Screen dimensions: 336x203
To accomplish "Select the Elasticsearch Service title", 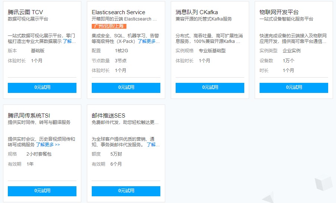I will (x=118, y=12).
